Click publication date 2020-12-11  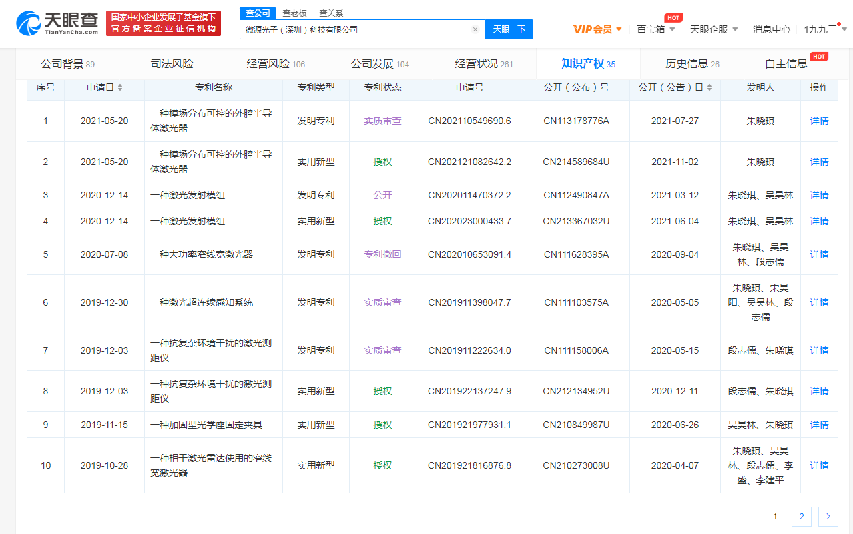point(675,391)
